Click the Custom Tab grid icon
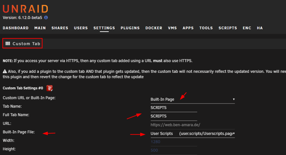Image resolution: width=286 pixels, height=155 pixels. pyautogui.click(x=8, y=44)
